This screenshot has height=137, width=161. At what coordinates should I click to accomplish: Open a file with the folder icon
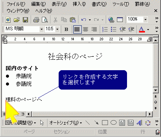(17, 20)
